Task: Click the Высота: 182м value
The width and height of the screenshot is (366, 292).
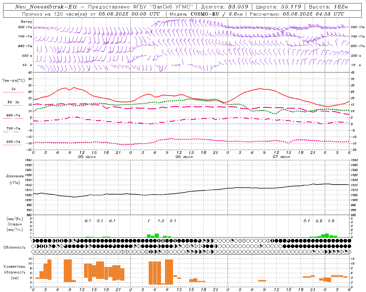Action: click(x=328, y=7)
